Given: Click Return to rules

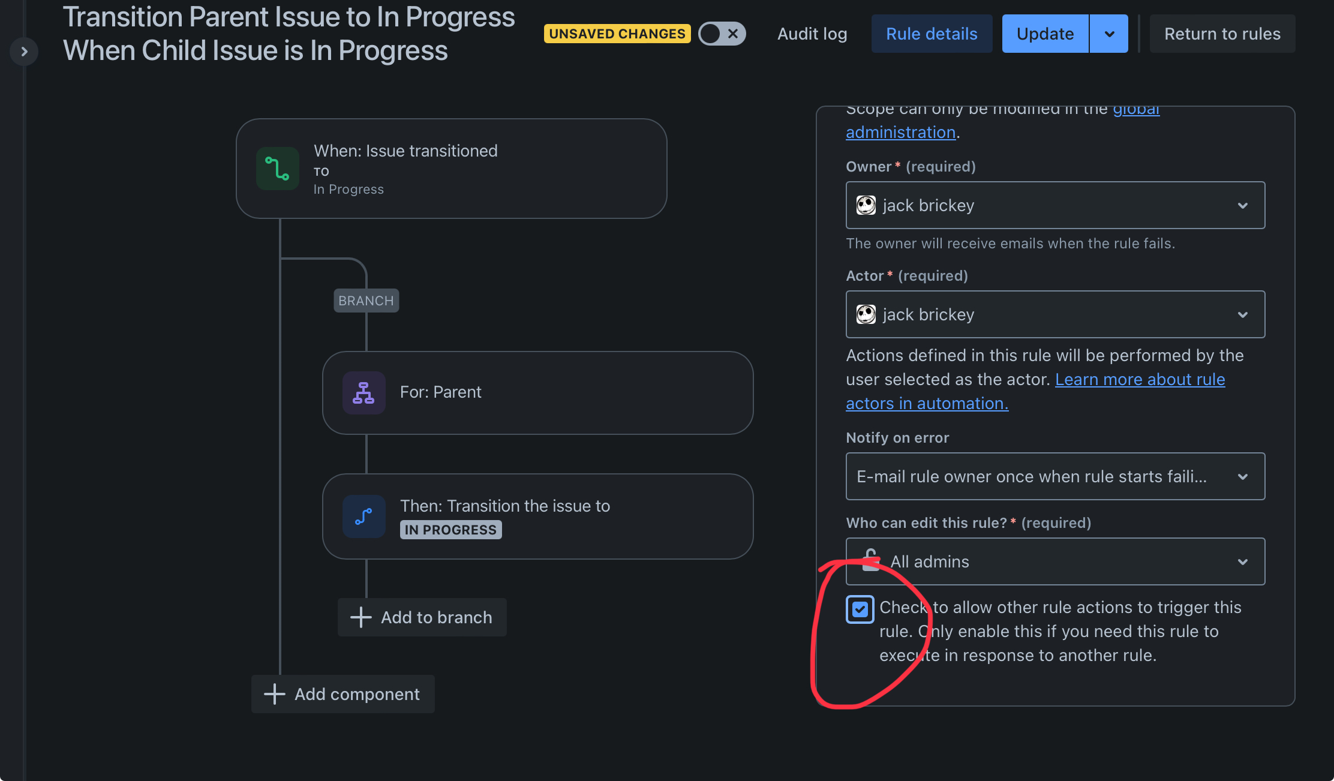Looking at the screenshot, I should tap(1222, 34).
